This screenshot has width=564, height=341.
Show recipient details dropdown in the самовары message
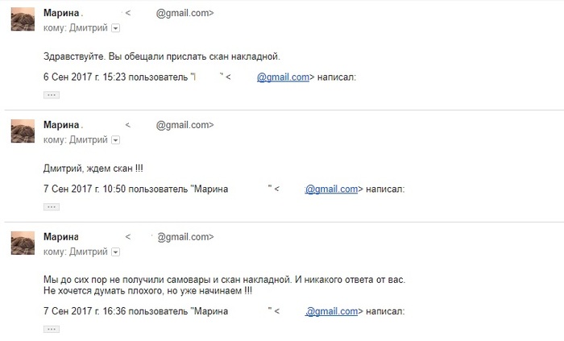[x=114, y=252]
